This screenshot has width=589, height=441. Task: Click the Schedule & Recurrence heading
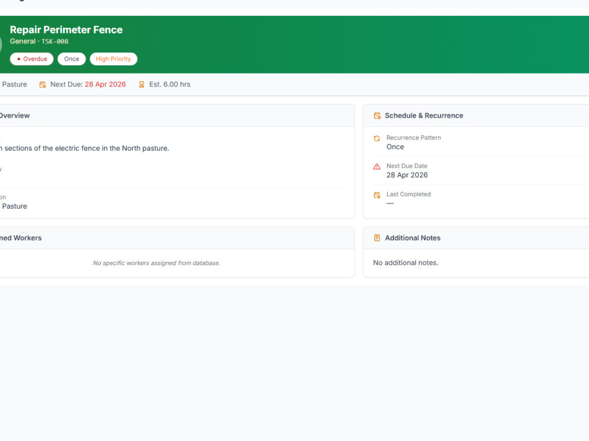[x=423, y=115]
